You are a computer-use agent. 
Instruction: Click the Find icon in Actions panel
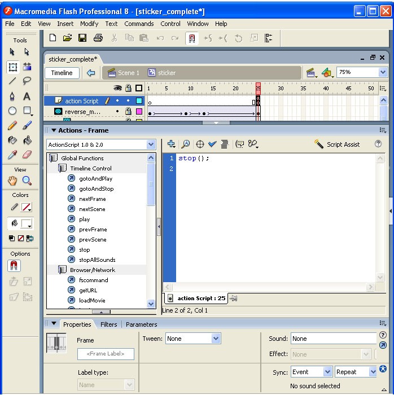tap(186, 144)
